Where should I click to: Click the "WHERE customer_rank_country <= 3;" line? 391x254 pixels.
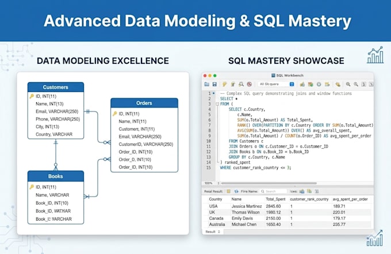pyautogui.click(x=256, y=168)
